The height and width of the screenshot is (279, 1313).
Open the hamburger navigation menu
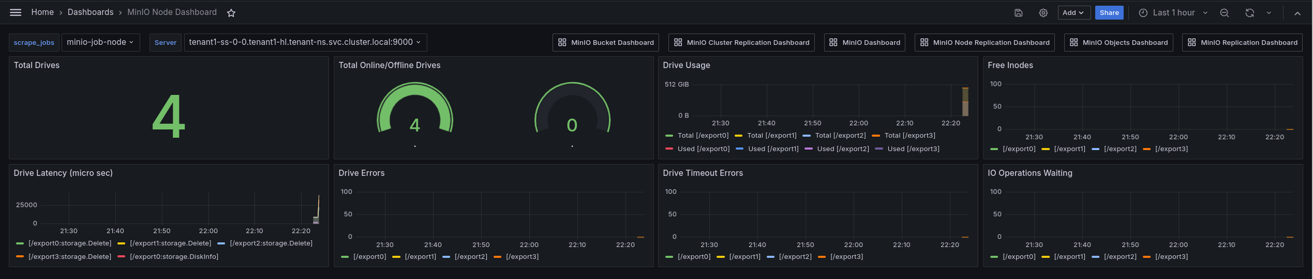coord(16,12)
